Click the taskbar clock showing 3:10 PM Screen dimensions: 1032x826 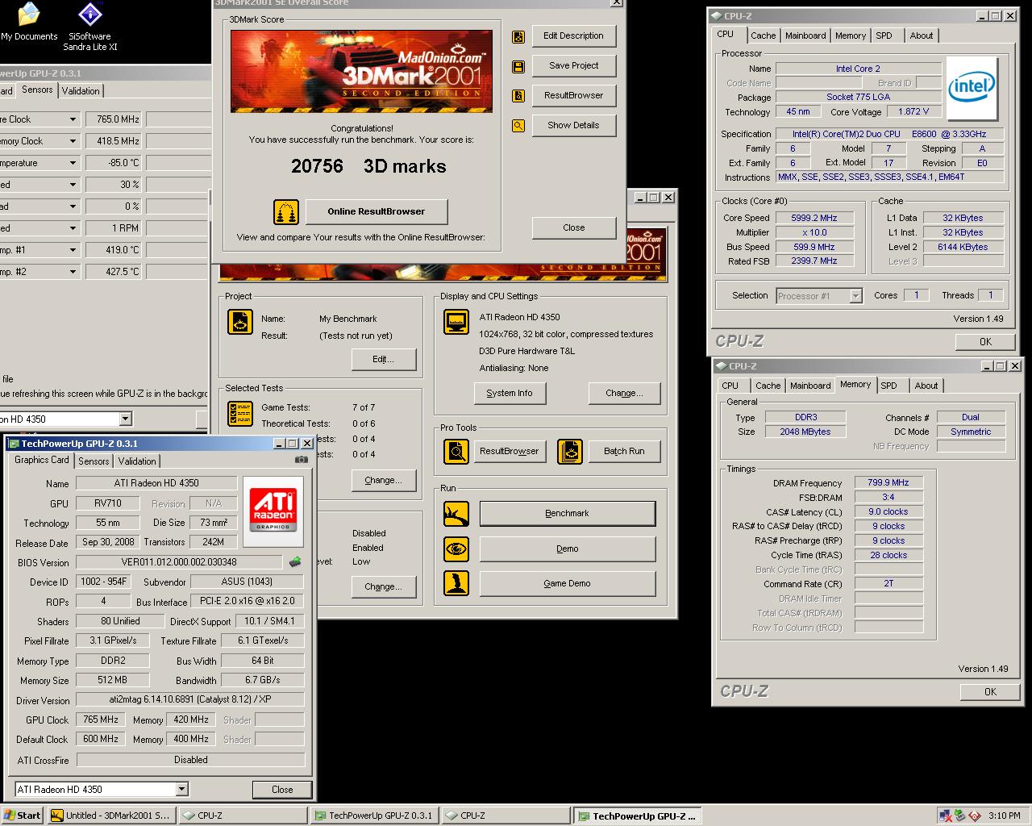pos(1005,816)
